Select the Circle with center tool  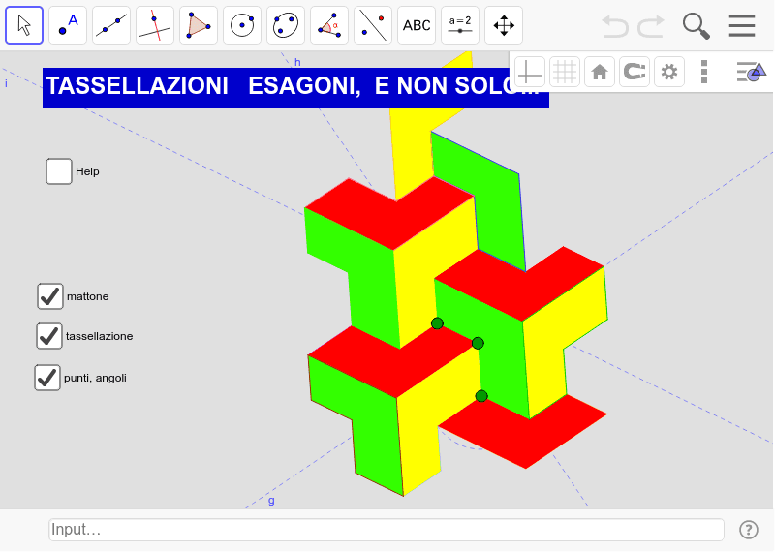click(x=242, y=25)
